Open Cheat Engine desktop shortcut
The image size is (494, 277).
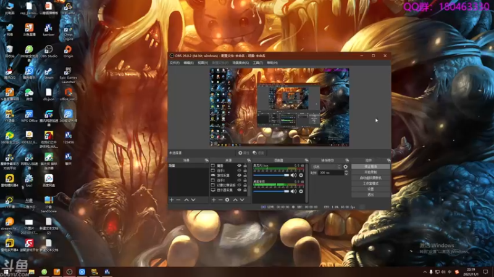[x=68, y=32]
